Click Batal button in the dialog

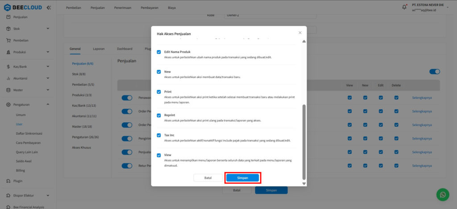point(208,177)
